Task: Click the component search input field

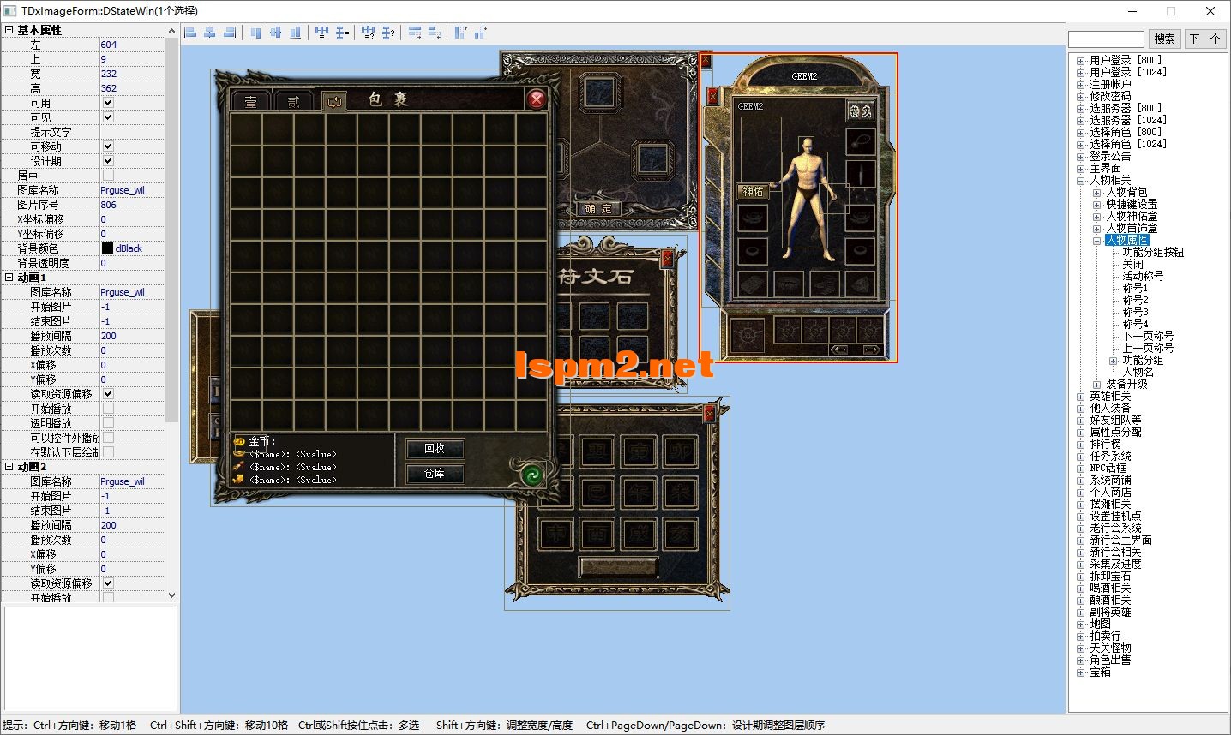Action: pos(1106,39)
